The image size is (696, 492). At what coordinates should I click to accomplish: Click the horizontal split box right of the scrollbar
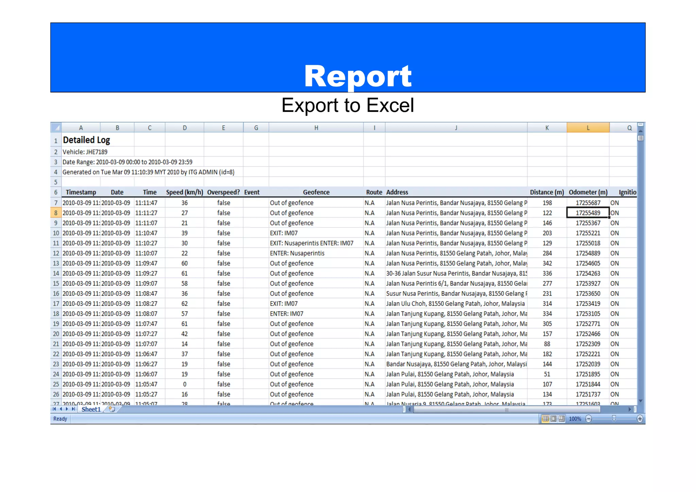[x=635, y=409]
